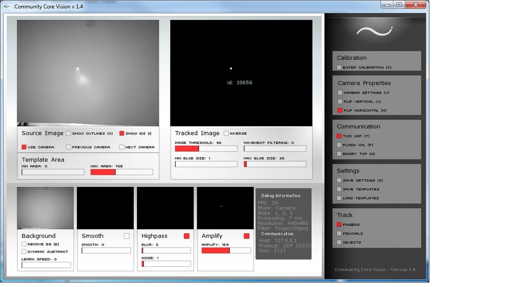Turn off TUIO UDP communication

339,136
